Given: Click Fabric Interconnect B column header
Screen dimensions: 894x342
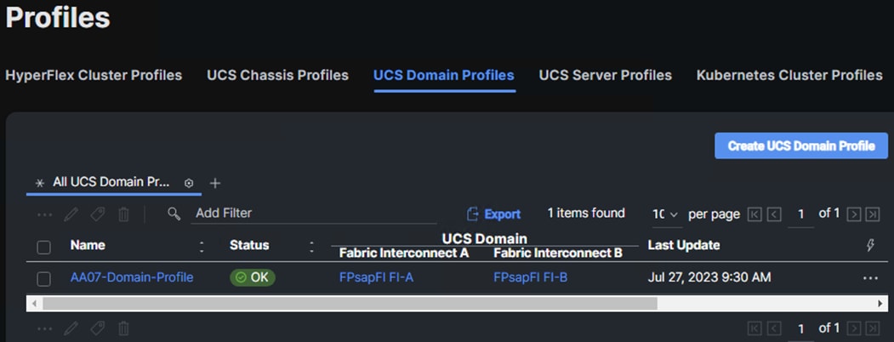Looking at the screenshot, I should [558, 253].
